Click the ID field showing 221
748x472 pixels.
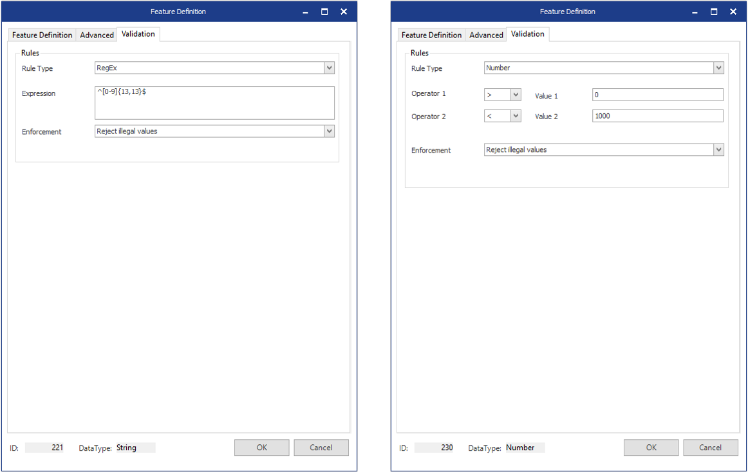click(45, 448)
